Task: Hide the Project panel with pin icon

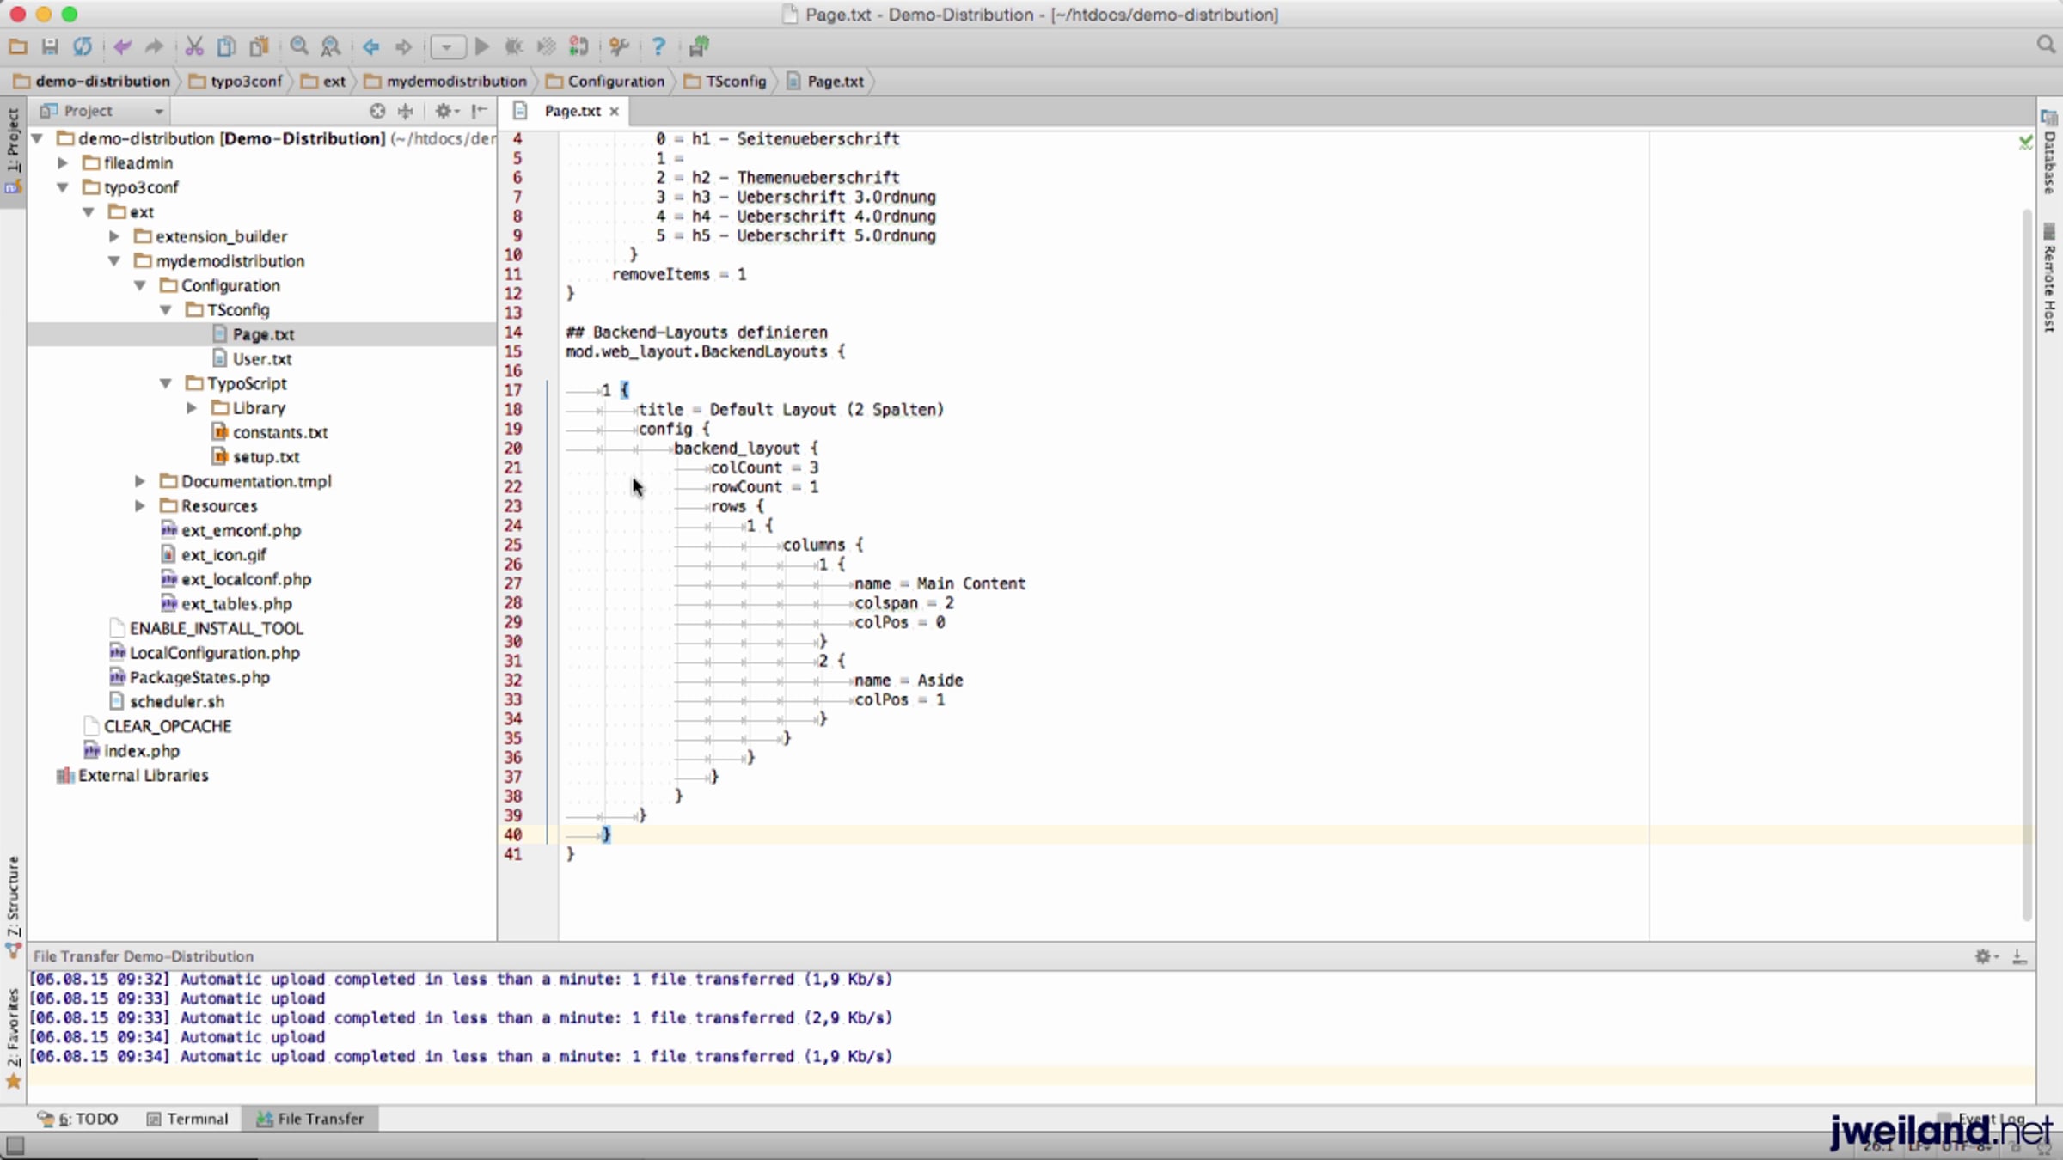Action: [480, 111]
